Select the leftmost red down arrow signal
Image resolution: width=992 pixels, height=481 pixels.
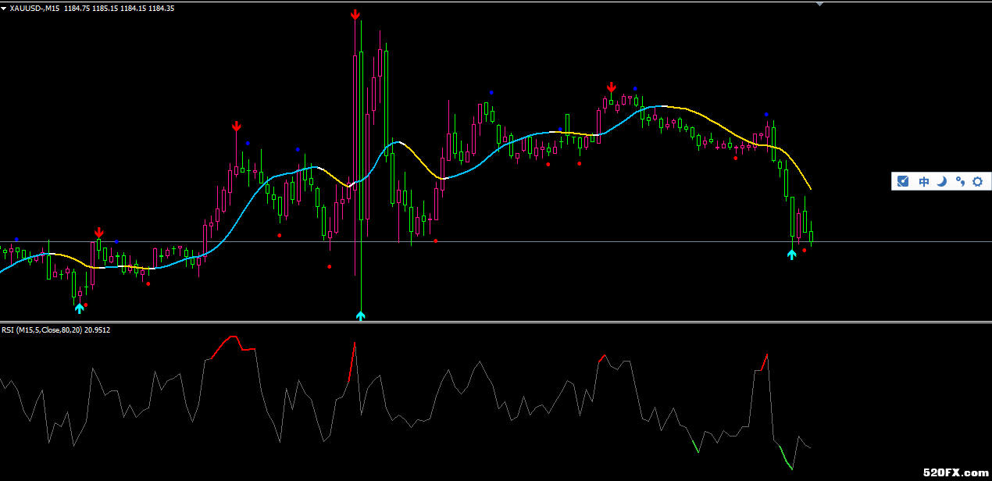(x=99, y=233)
